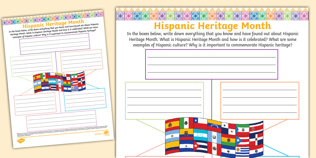
Task: Select a pink papel picado border tile
Action: pos(129,16)
